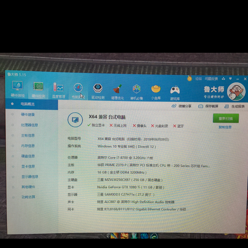Click the orange flame skill icon in the game
Viewport: 248px width, 248px height.
point(124,236)
